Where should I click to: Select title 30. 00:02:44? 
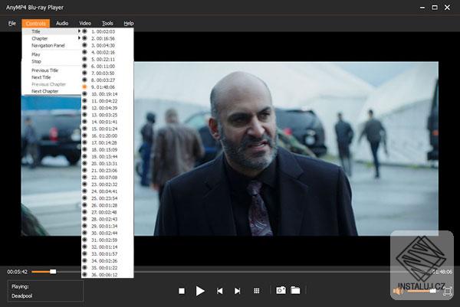107,234
